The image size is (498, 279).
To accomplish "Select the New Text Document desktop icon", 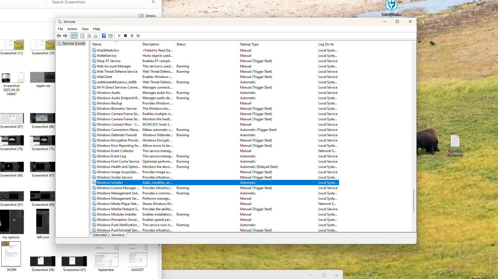I will click(x=455, y=146).
